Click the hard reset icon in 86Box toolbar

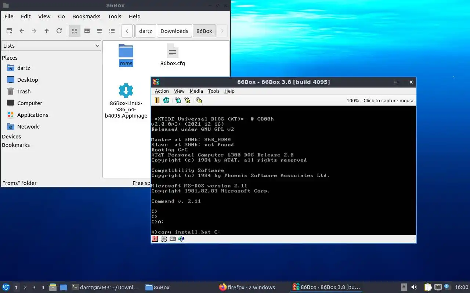166,100
